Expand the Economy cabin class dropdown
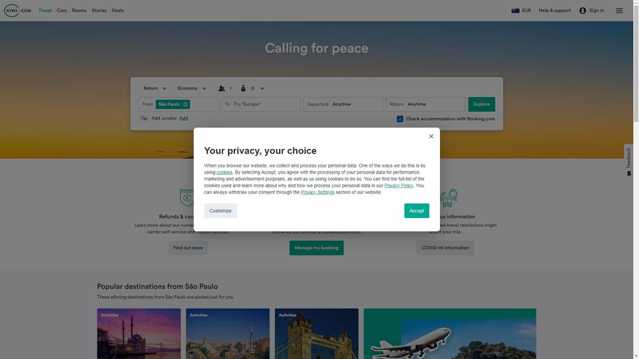The image size is (639, 359). pos(192,88)
